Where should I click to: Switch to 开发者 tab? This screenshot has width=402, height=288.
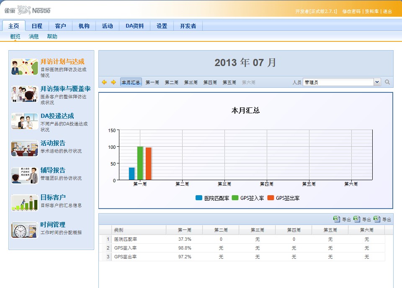[x=188, y=26]
